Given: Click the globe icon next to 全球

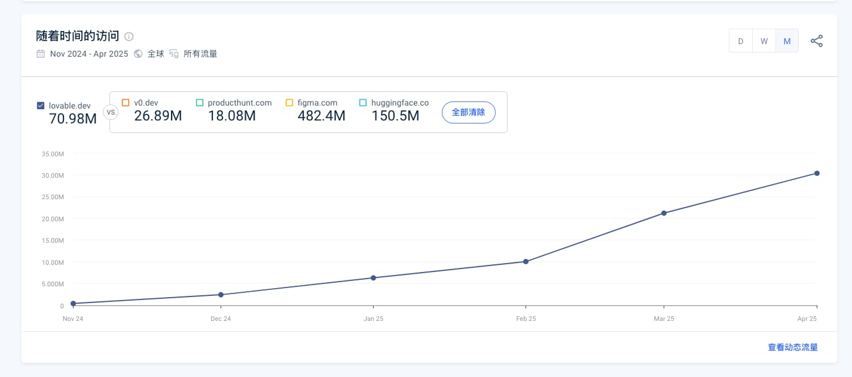Looking at the screenshot, I should 138,54.
